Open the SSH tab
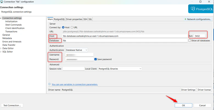Image resolution: width=214 pixels, height=110 pixels. 85,19
